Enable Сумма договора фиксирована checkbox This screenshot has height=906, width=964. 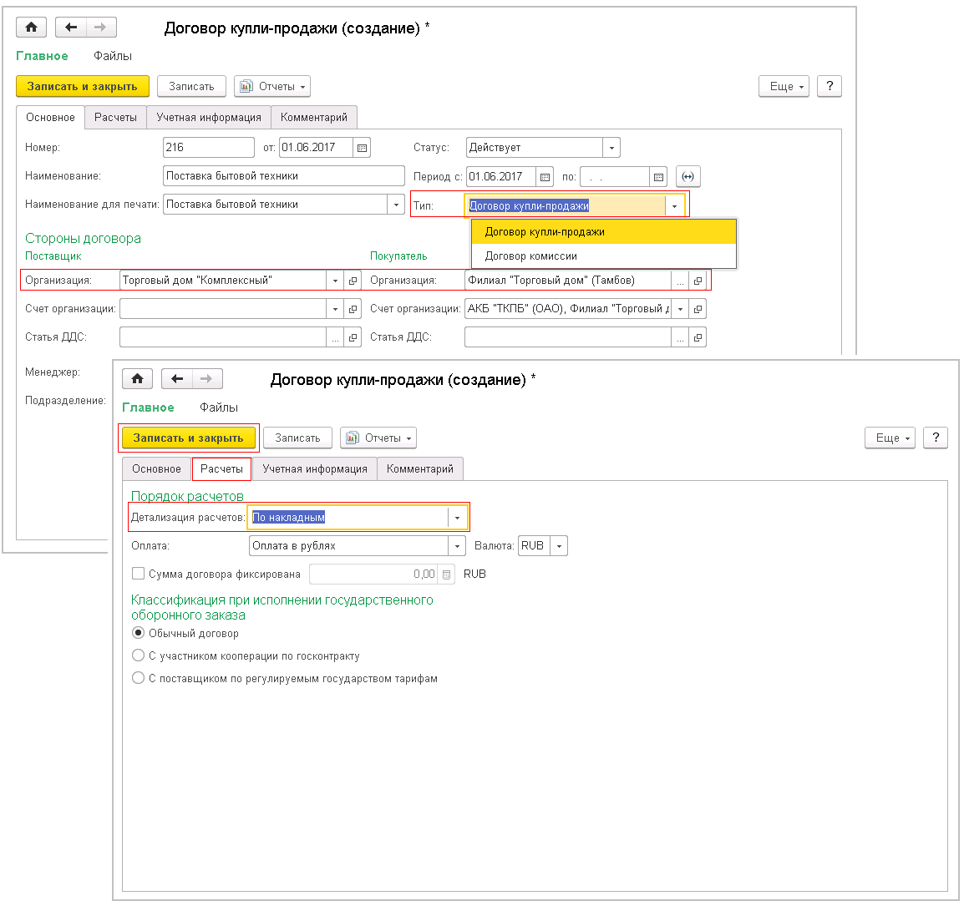click(139, 574)
